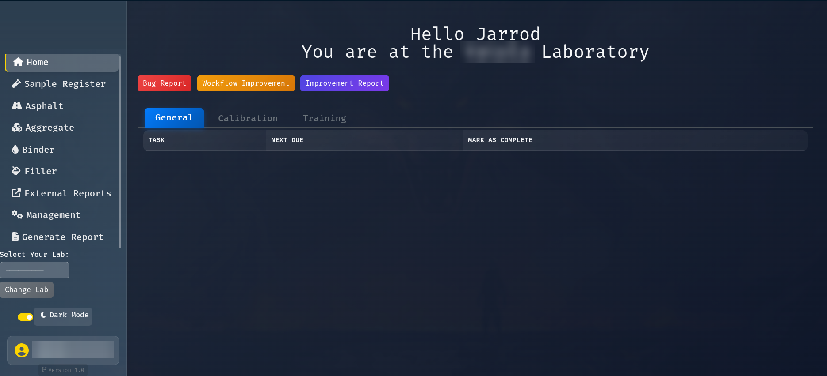The width and height of the screenshot is (827, 376).
Task: Click the Binder droplet icon
Action: pos(15,149)
